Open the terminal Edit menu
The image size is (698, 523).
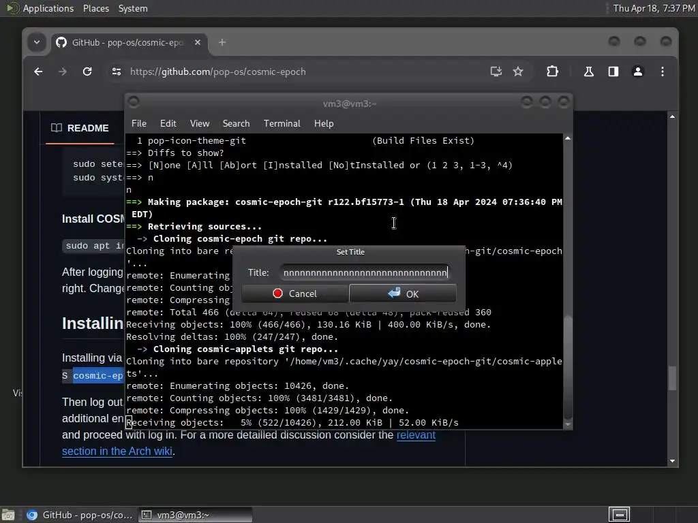click(168, 123)
